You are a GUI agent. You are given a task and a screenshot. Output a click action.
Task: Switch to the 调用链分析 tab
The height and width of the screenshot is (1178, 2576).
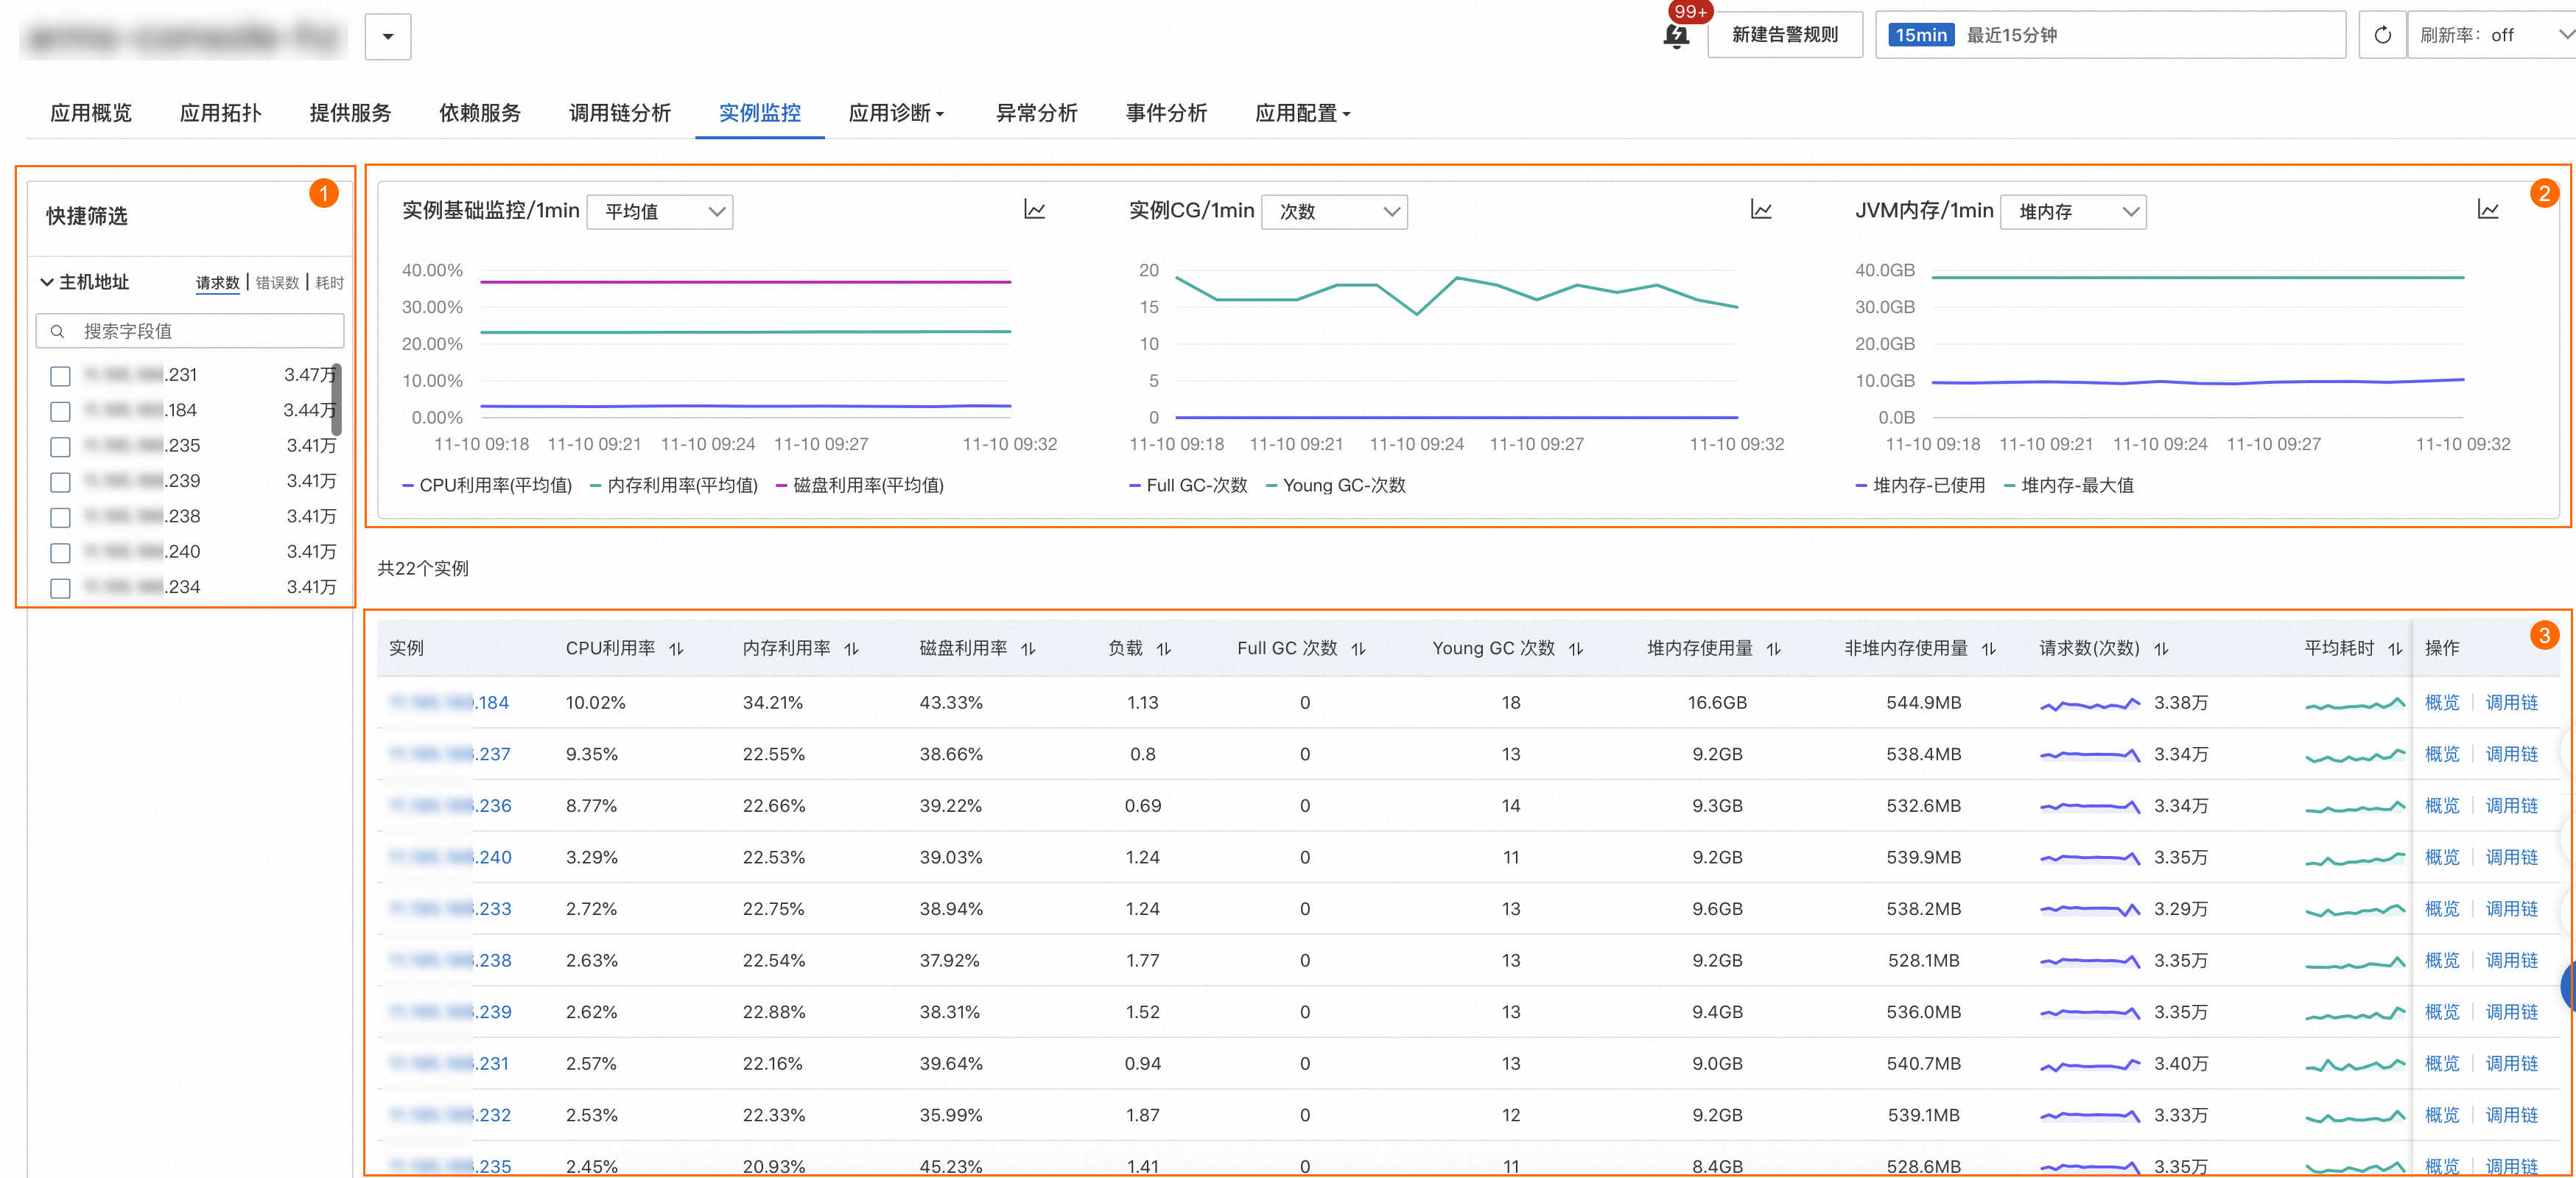click(620, 113)
